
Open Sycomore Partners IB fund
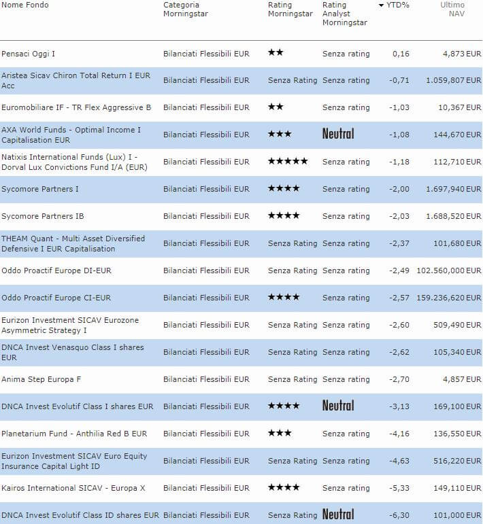(x=42, y=216)
